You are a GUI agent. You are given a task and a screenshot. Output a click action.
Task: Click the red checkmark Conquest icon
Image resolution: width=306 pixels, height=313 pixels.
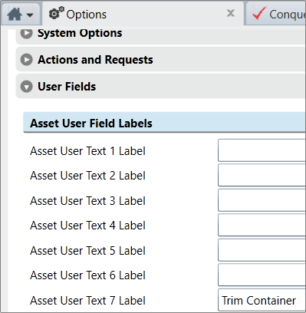click(x=259, y=14)
